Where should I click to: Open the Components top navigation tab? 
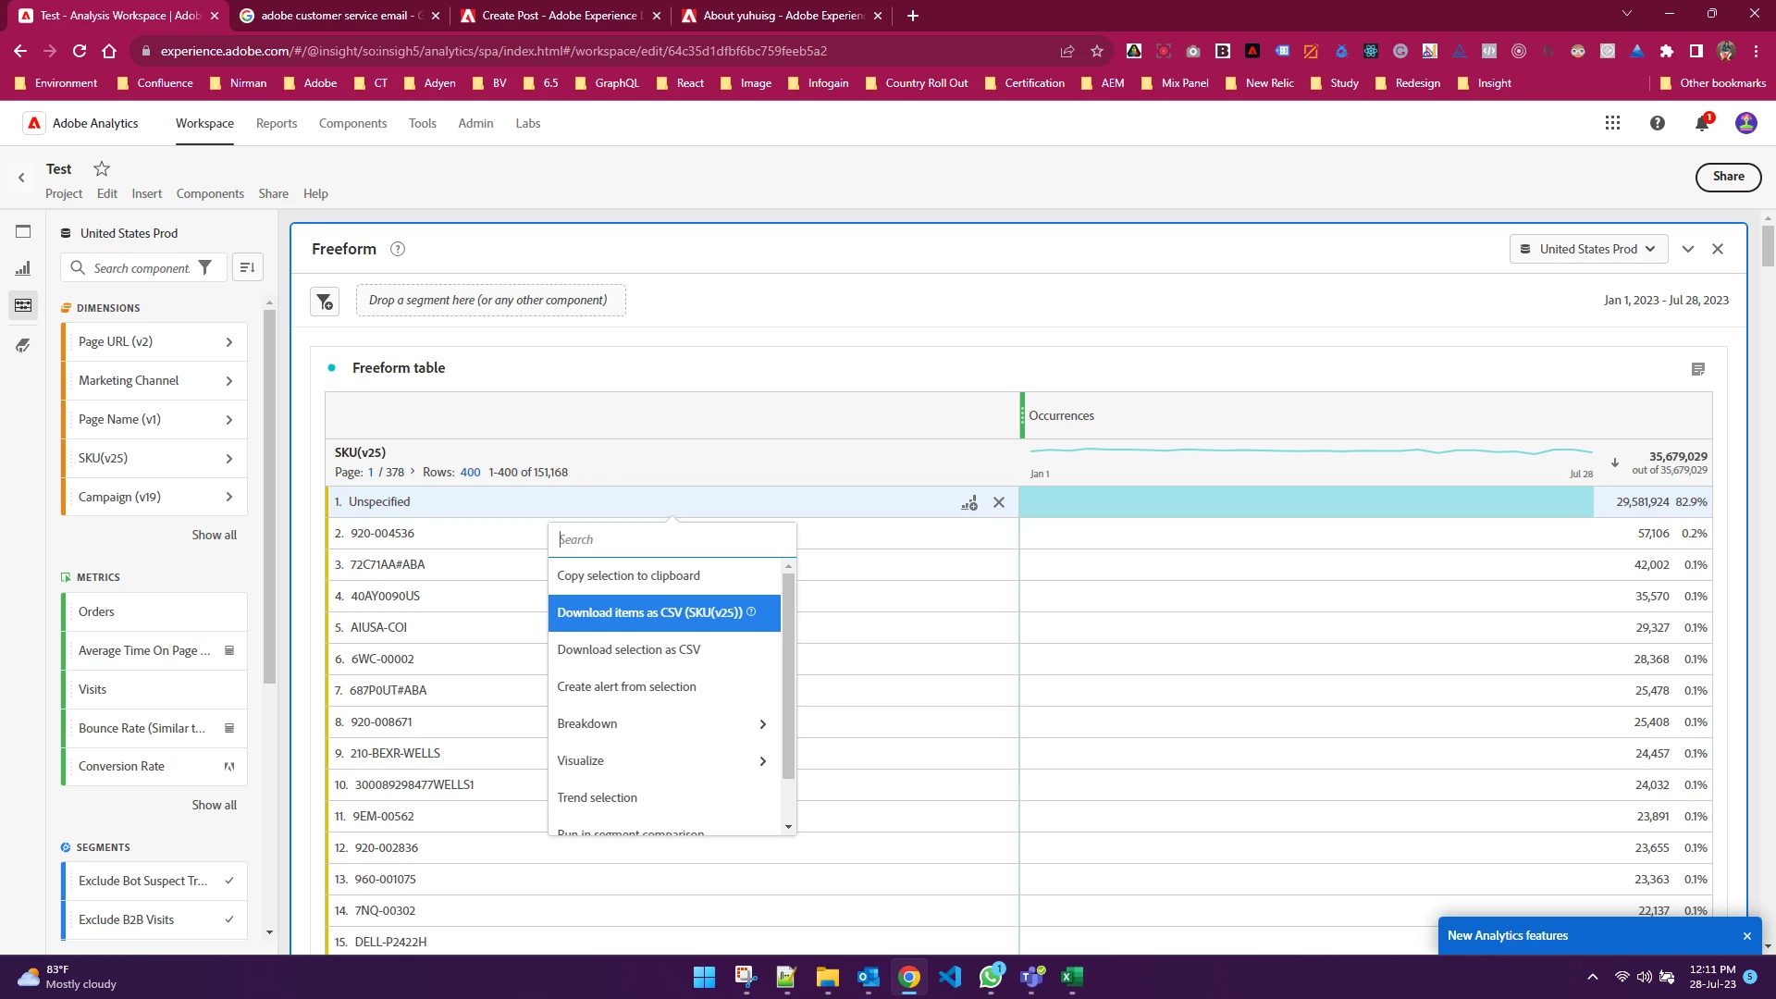352,123
